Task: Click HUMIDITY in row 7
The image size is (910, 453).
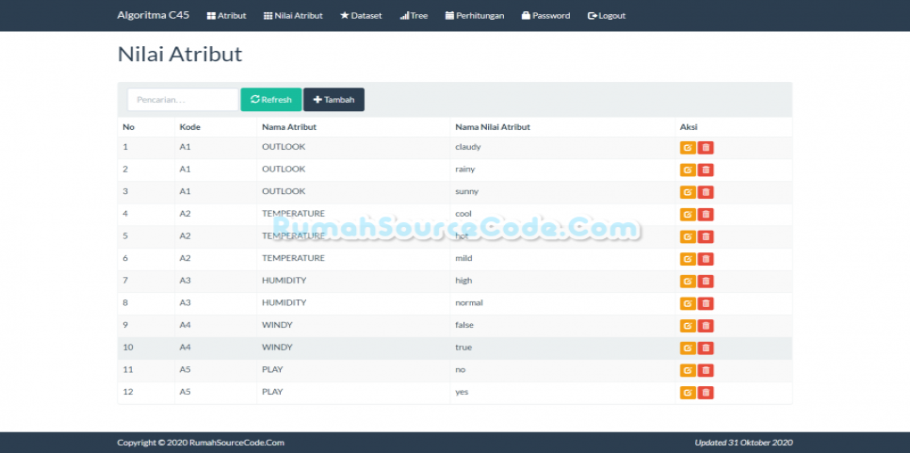Action: pos(284,281)
